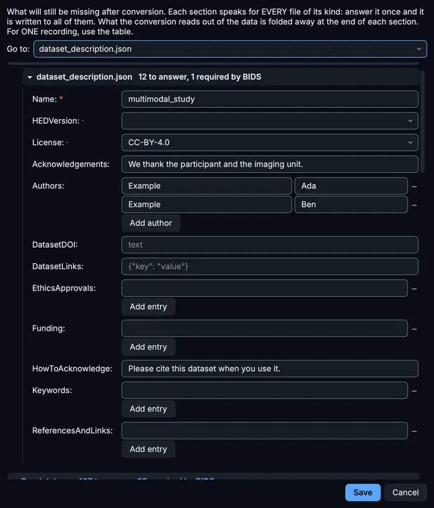Focus the DatasetDOI text field
Screen dimensions: 434x508
(x=270, y=245)
